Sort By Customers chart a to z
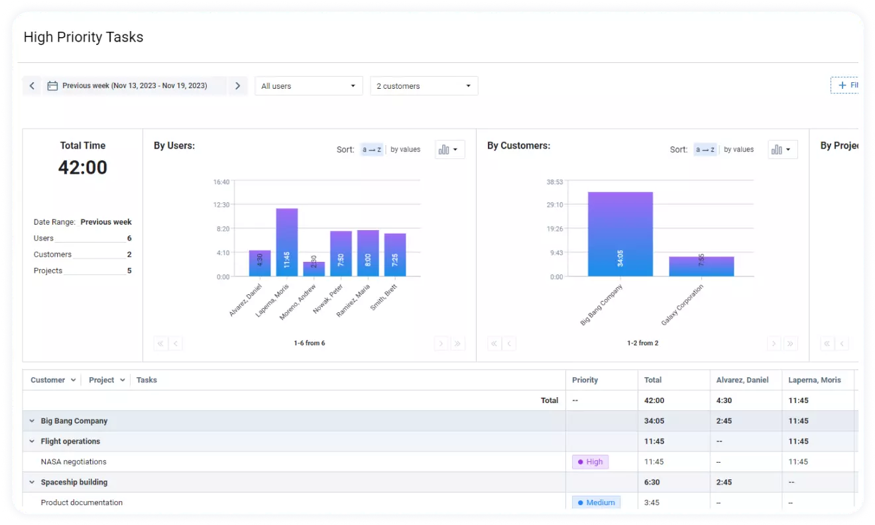Image resolution: width=875 pixels, height=525 pixels. [x=705, y=150]
